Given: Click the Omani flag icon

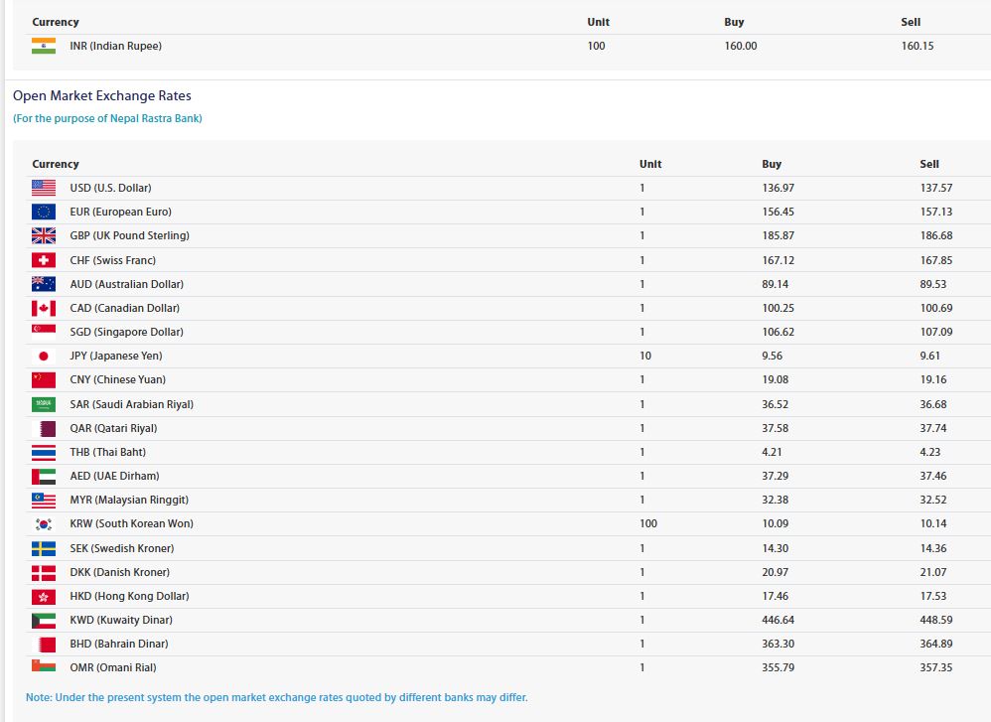Looking at the screenshot, I should tap(44, 666).
